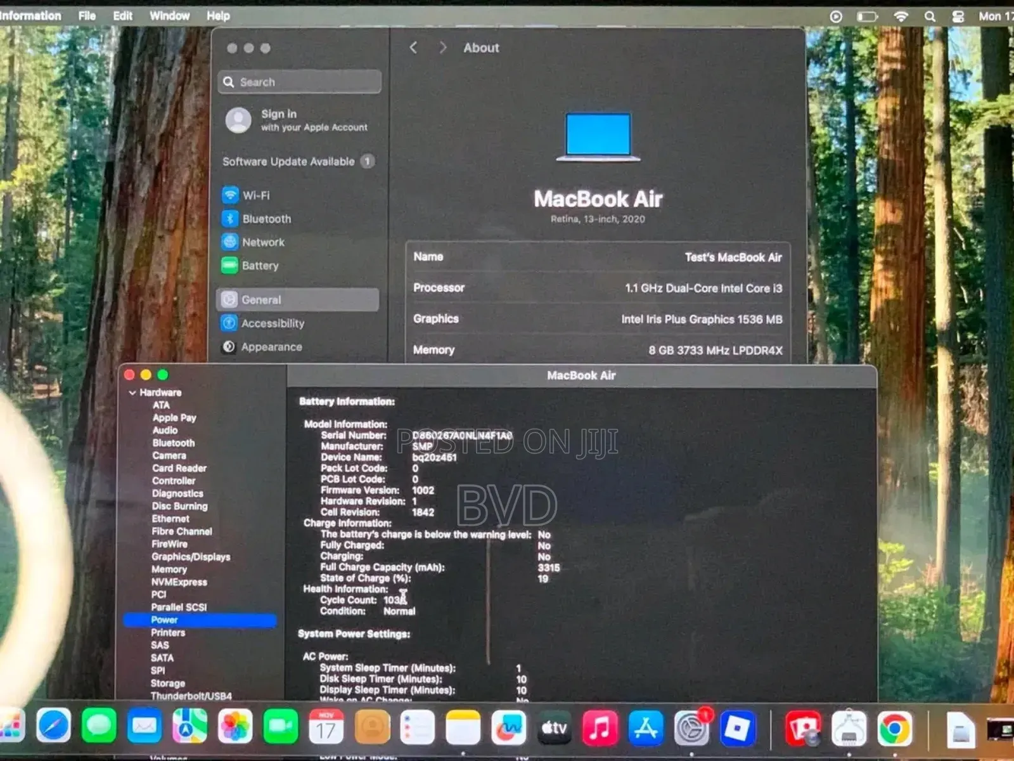Open Software Update Available notice
Screen dimensions: 1014x761
click(298, 161)
